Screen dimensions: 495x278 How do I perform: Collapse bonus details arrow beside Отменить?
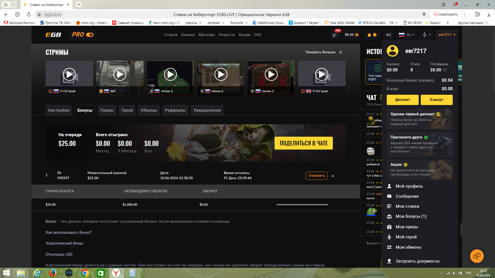coord(333,176)
